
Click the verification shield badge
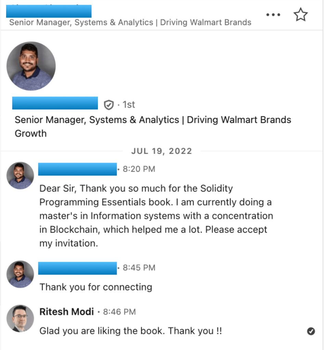[108, 105]
